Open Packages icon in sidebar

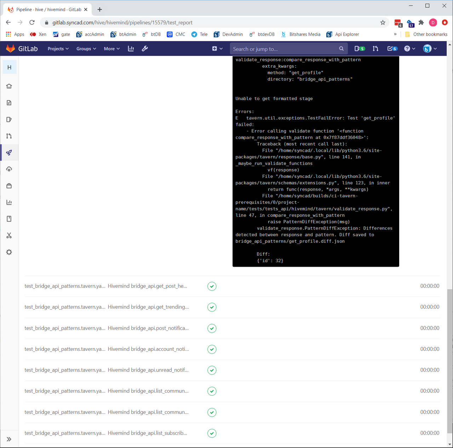pyautogui.click(x=9, y=186)
